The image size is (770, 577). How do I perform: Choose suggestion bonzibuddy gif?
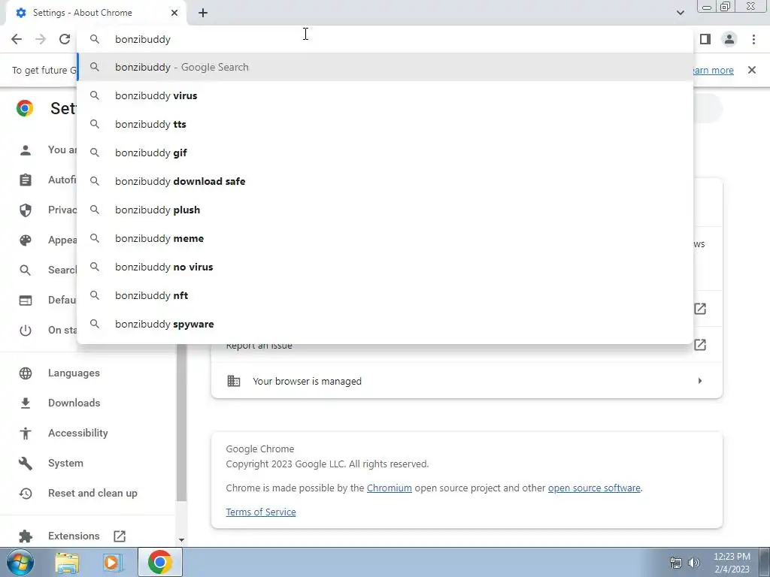[385, 153]
